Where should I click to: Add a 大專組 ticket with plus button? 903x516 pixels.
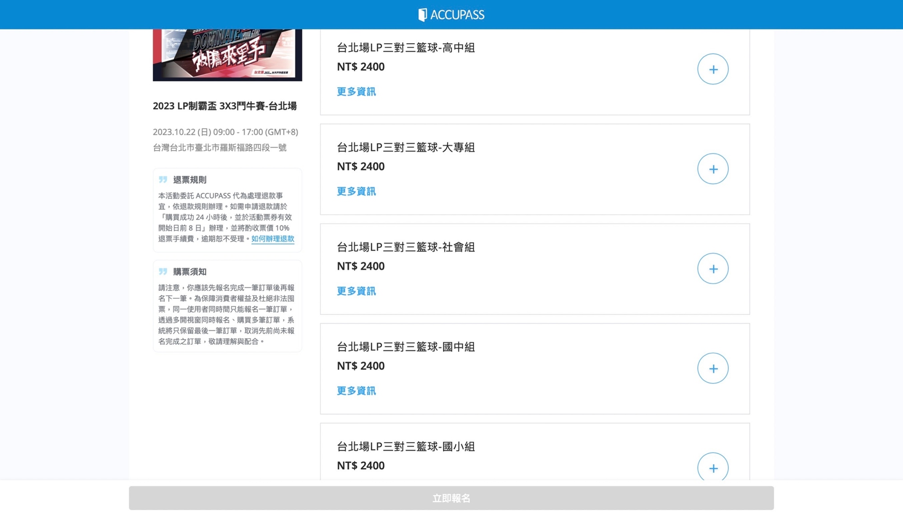pyautogui.click(x=712, y=169)
